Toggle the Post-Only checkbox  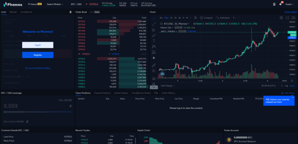pos(70,64)
